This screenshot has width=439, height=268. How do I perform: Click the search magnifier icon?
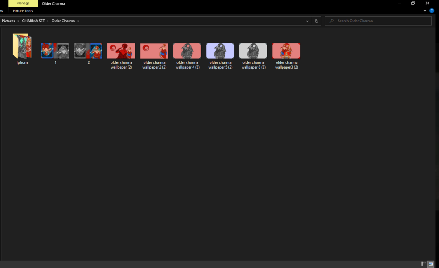point(332,21)
